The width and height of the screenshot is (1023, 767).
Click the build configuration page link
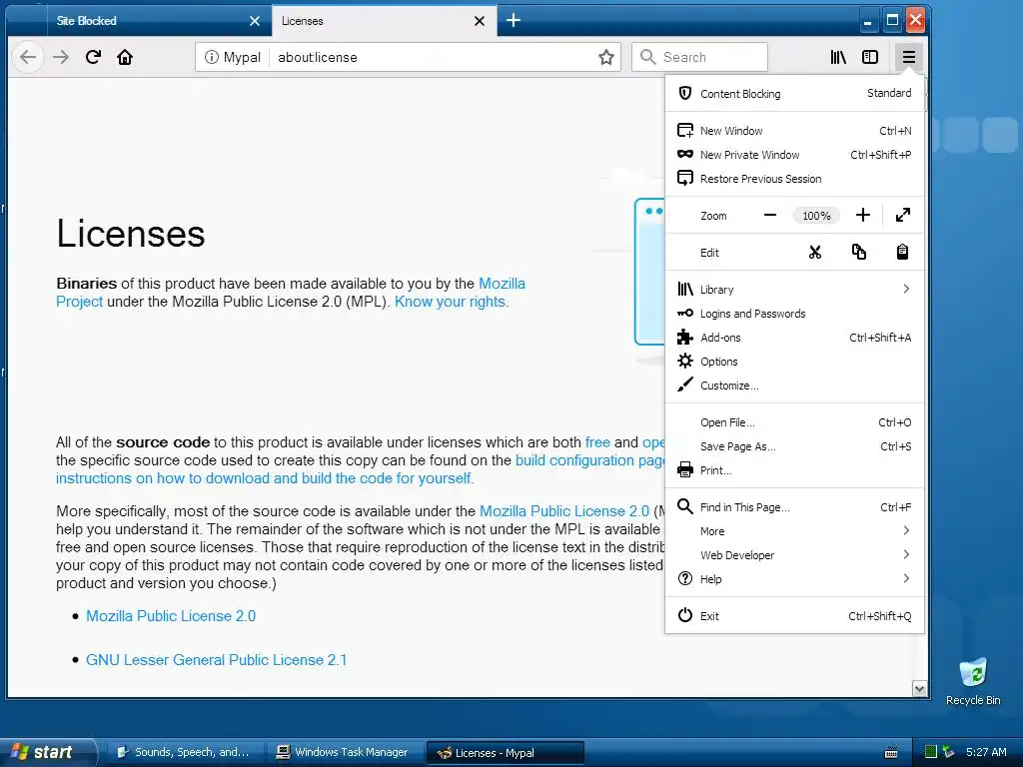589,460
